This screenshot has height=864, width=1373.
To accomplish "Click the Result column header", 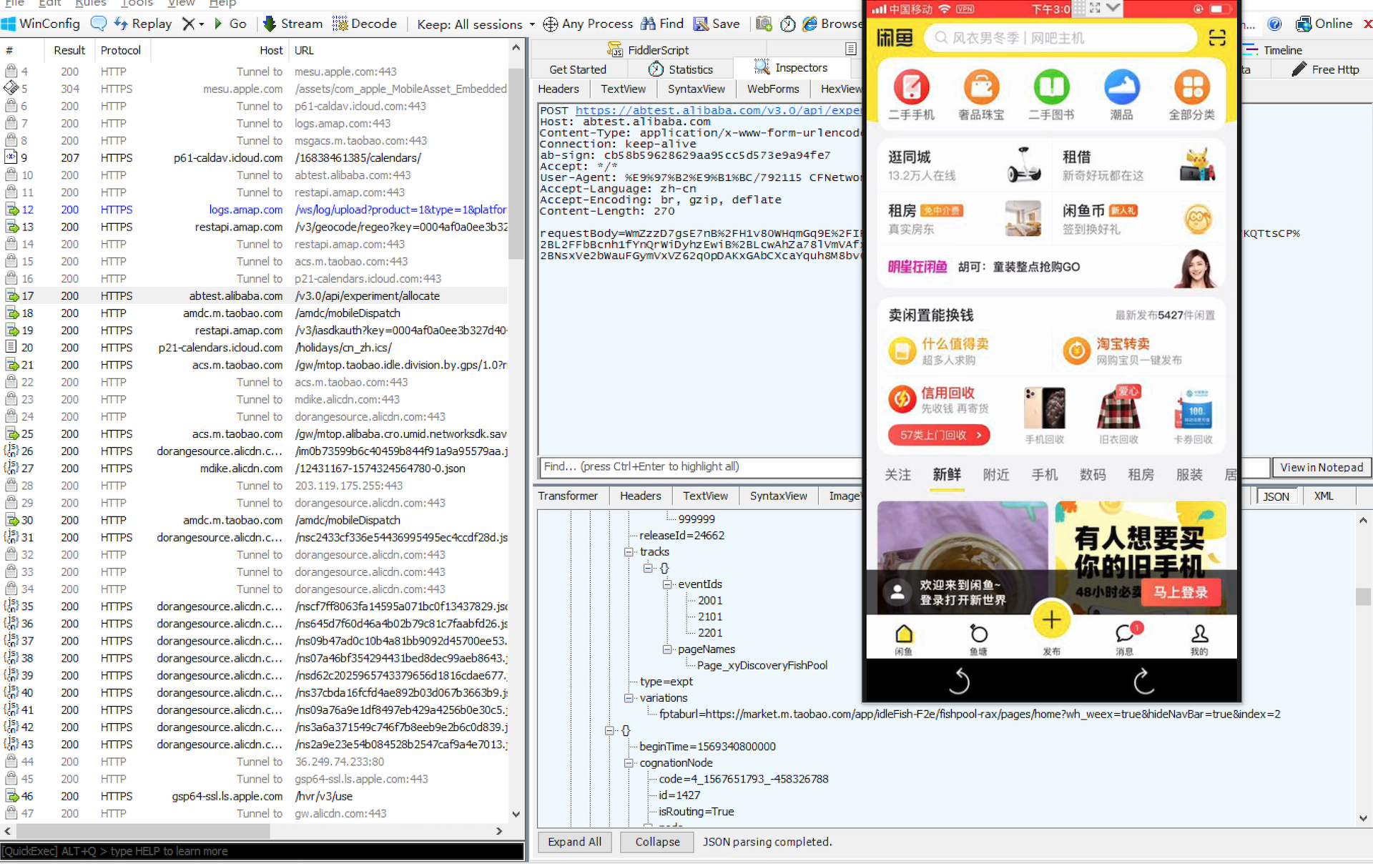I will point(69,50).
